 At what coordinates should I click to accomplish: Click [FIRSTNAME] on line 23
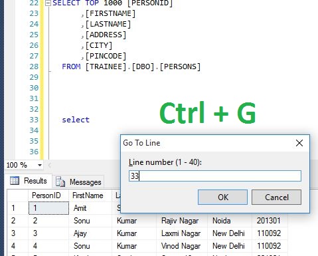coord(110,13)
